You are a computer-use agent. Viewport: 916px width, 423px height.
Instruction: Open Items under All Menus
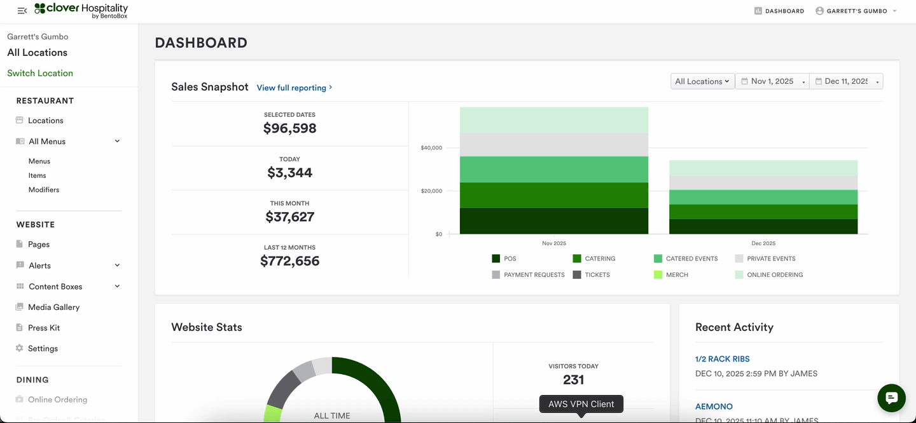pyautogui.click(x=38, y=175)
